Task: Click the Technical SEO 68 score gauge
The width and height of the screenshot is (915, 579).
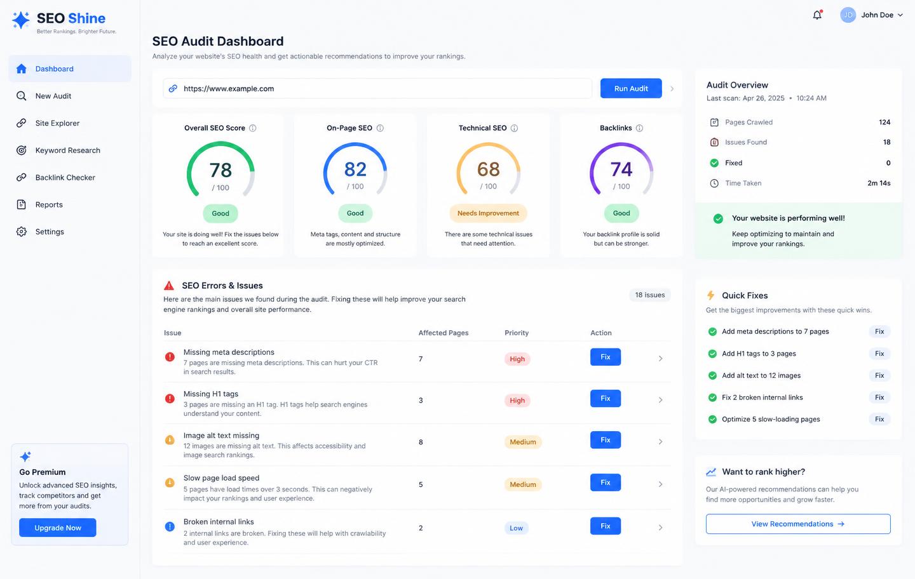Action: pos(488,170)
